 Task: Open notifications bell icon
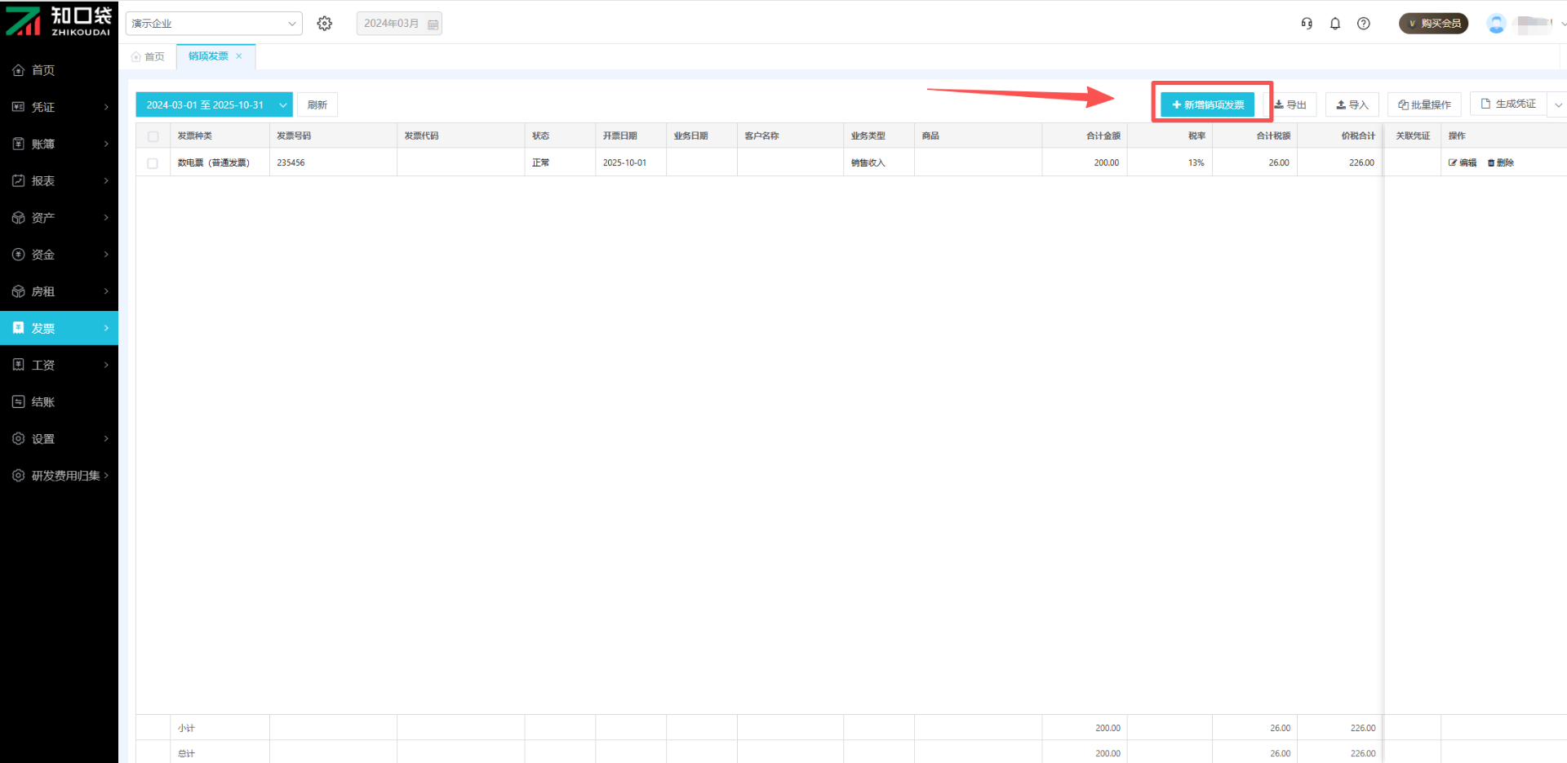1335,24
